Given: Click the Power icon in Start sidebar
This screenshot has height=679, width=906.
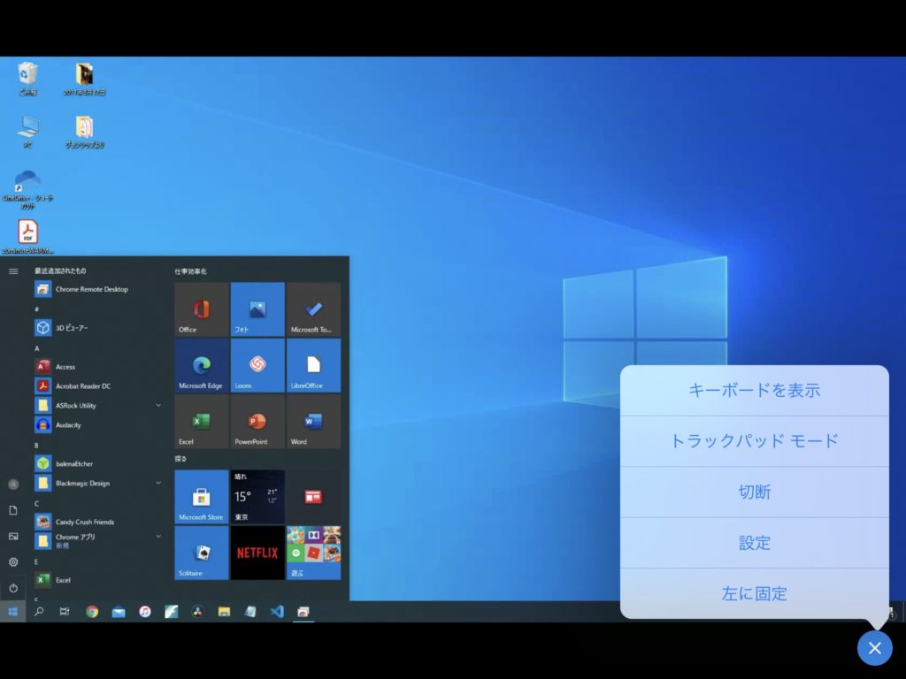Looking at the screenshot, I should [x=13, y=588].
